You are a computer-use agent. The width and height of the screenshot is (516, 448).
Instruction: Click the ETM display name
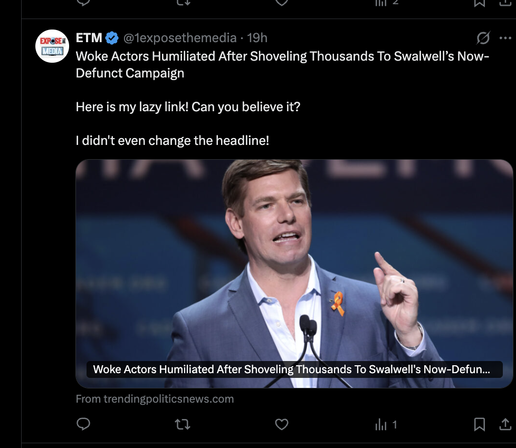89,38
